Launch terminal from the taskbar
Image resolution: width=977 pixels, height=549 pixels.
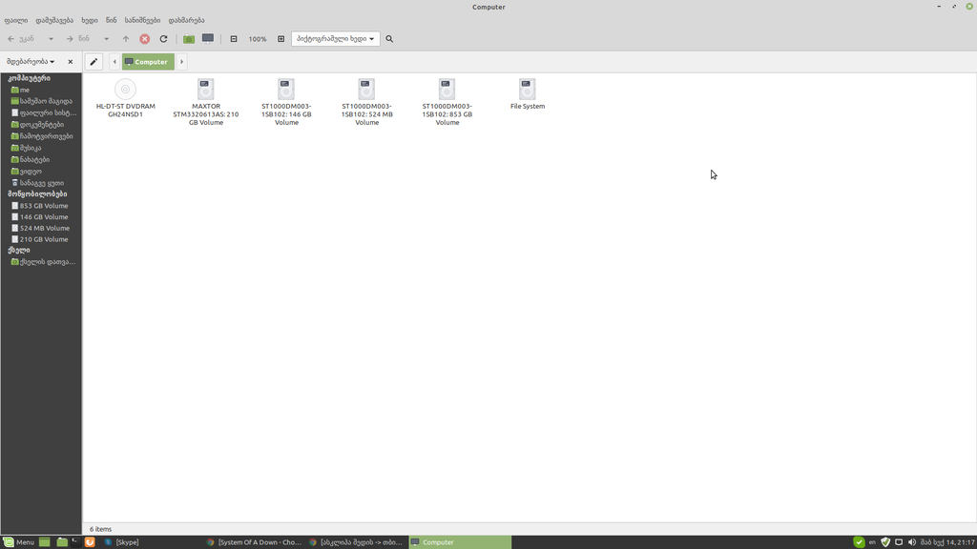(75, 542)
